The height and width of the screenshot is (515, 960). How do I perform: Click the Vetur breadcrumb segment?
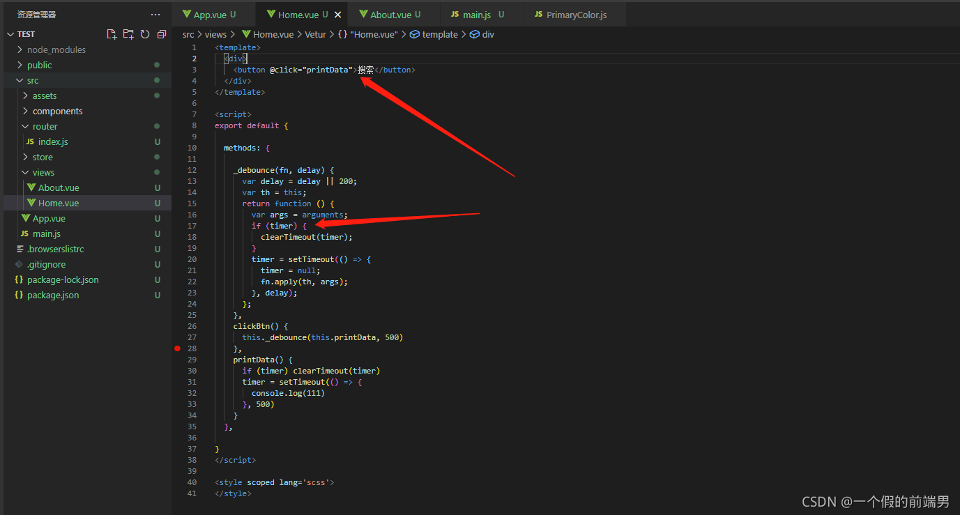coord(315,34)
